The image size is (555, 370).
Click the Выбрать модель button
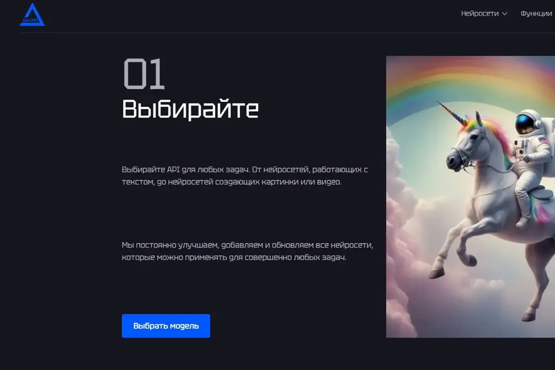166,326
